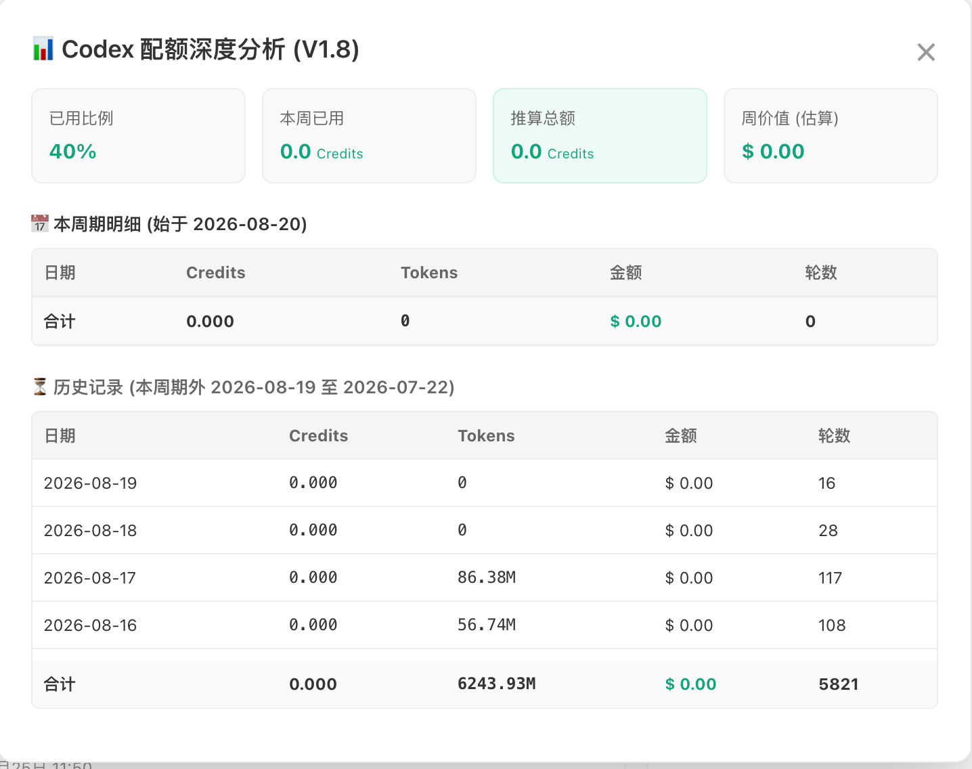Click the 本周已用 card label

[312, 118]
